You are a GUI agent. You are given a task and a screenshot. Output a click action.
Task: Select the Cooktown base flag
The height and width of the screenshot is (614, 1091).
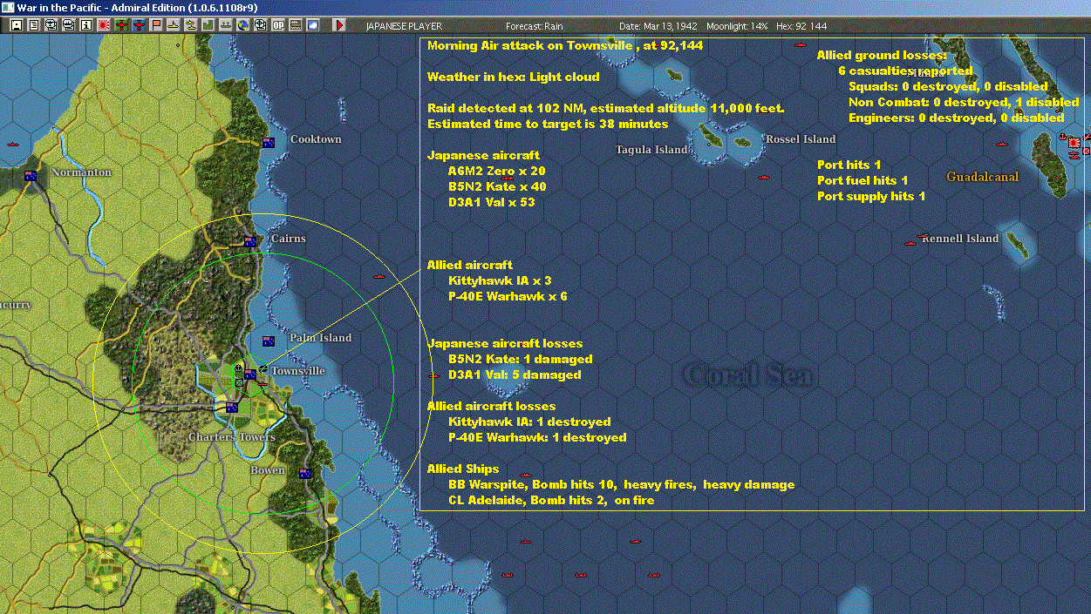pyautogui.click(x=269, y=142)
